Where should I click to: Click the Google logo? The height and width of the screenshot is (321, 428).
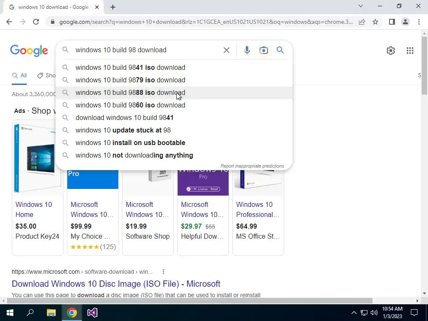click(29, 51)
